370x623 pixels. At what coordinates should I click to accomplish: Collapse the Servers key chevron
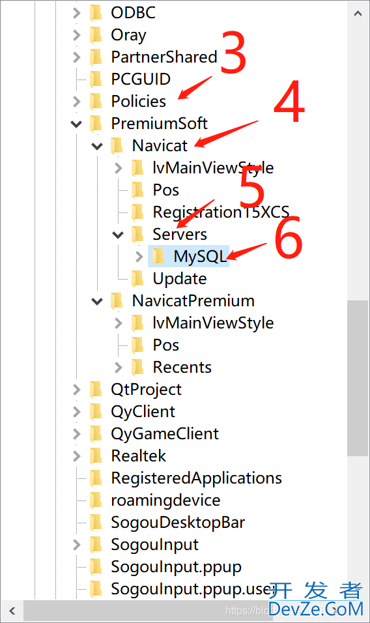[x=118, y=235]
